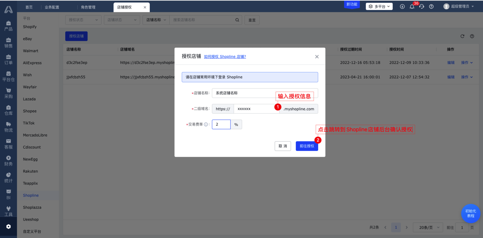
Task: Select AliExpress in platform list
Action: click(x=32, y=63)
